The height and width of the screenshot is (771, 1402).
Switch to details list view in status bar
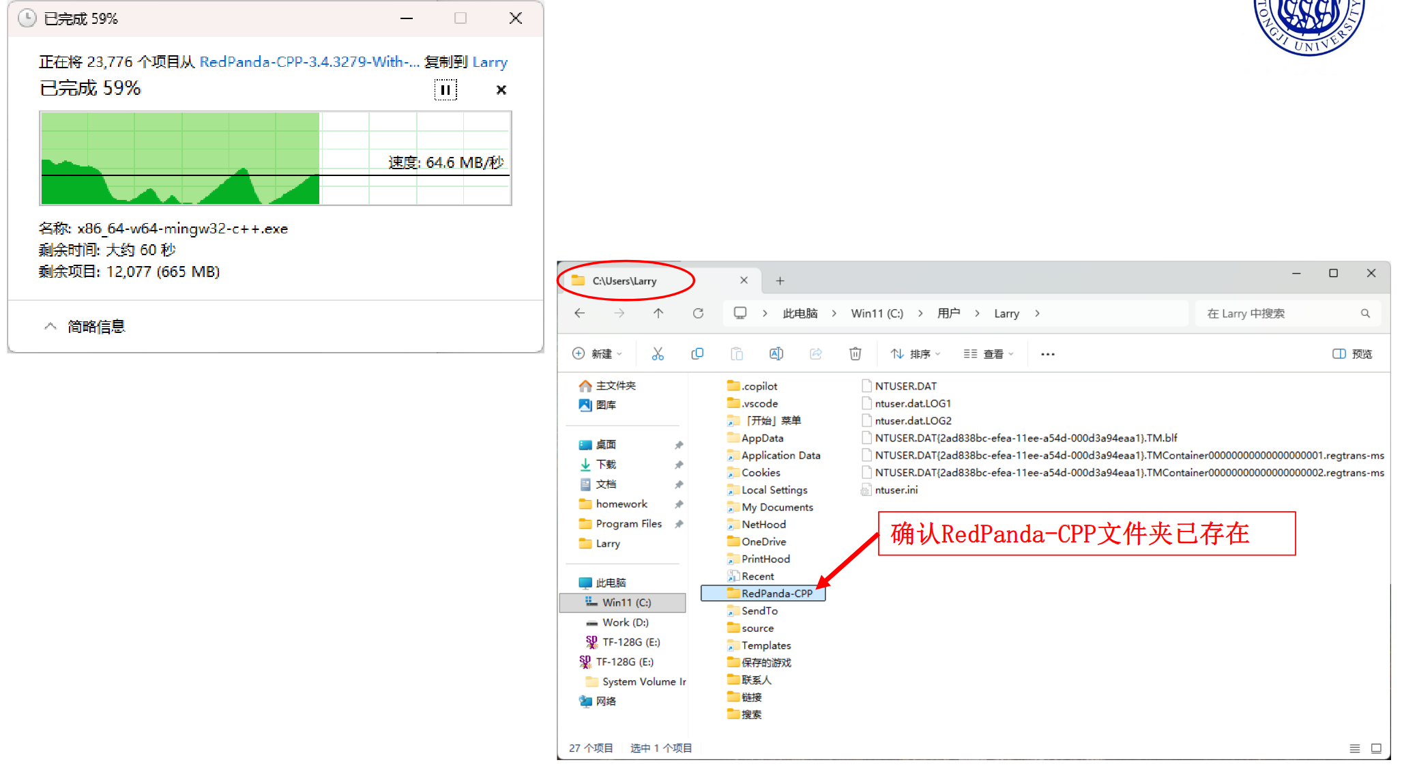[1354, 748]
